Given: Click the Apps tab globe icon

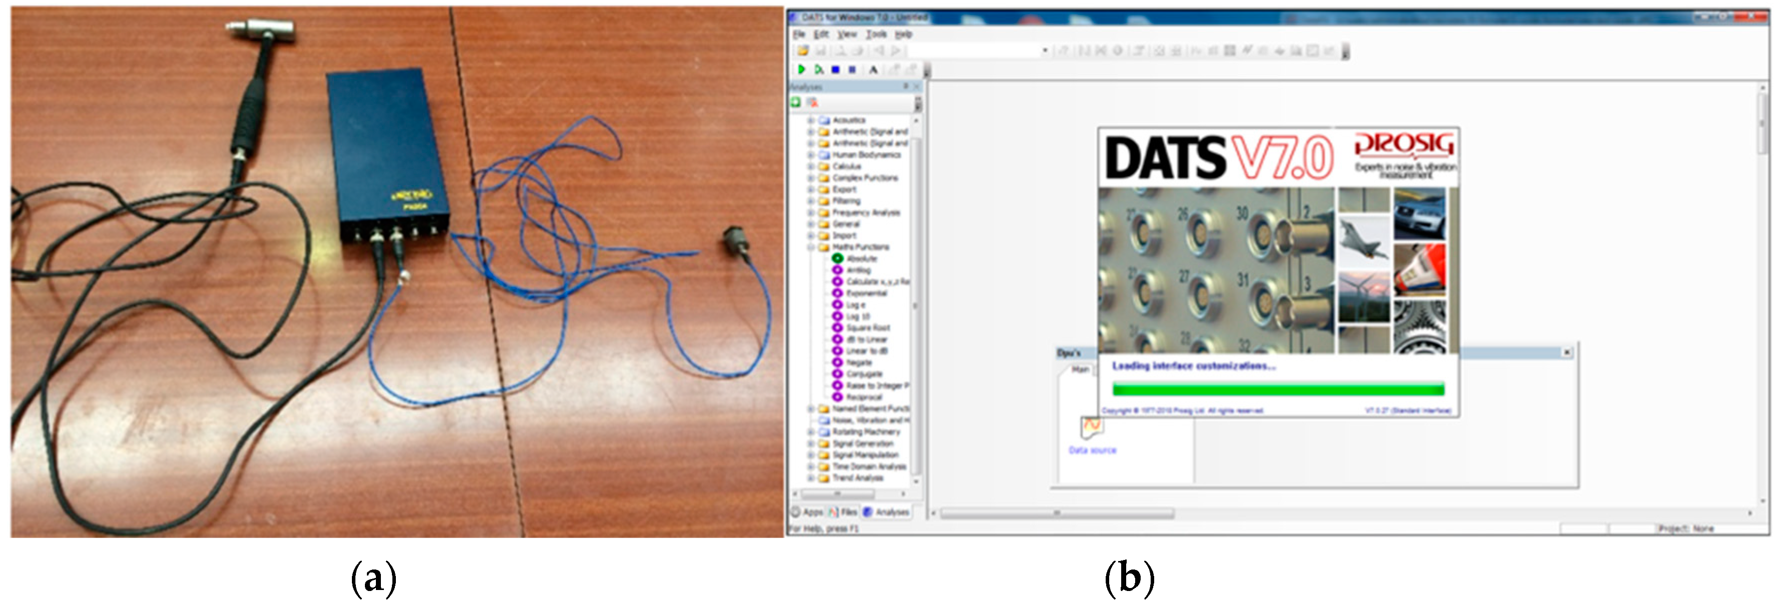Looking at the screenshot, I should coord(795,511).
